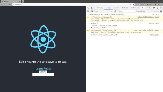The image size is (163, 92).
Task: Click the object info badge next to Object
Action: click(x=97, y=24)
